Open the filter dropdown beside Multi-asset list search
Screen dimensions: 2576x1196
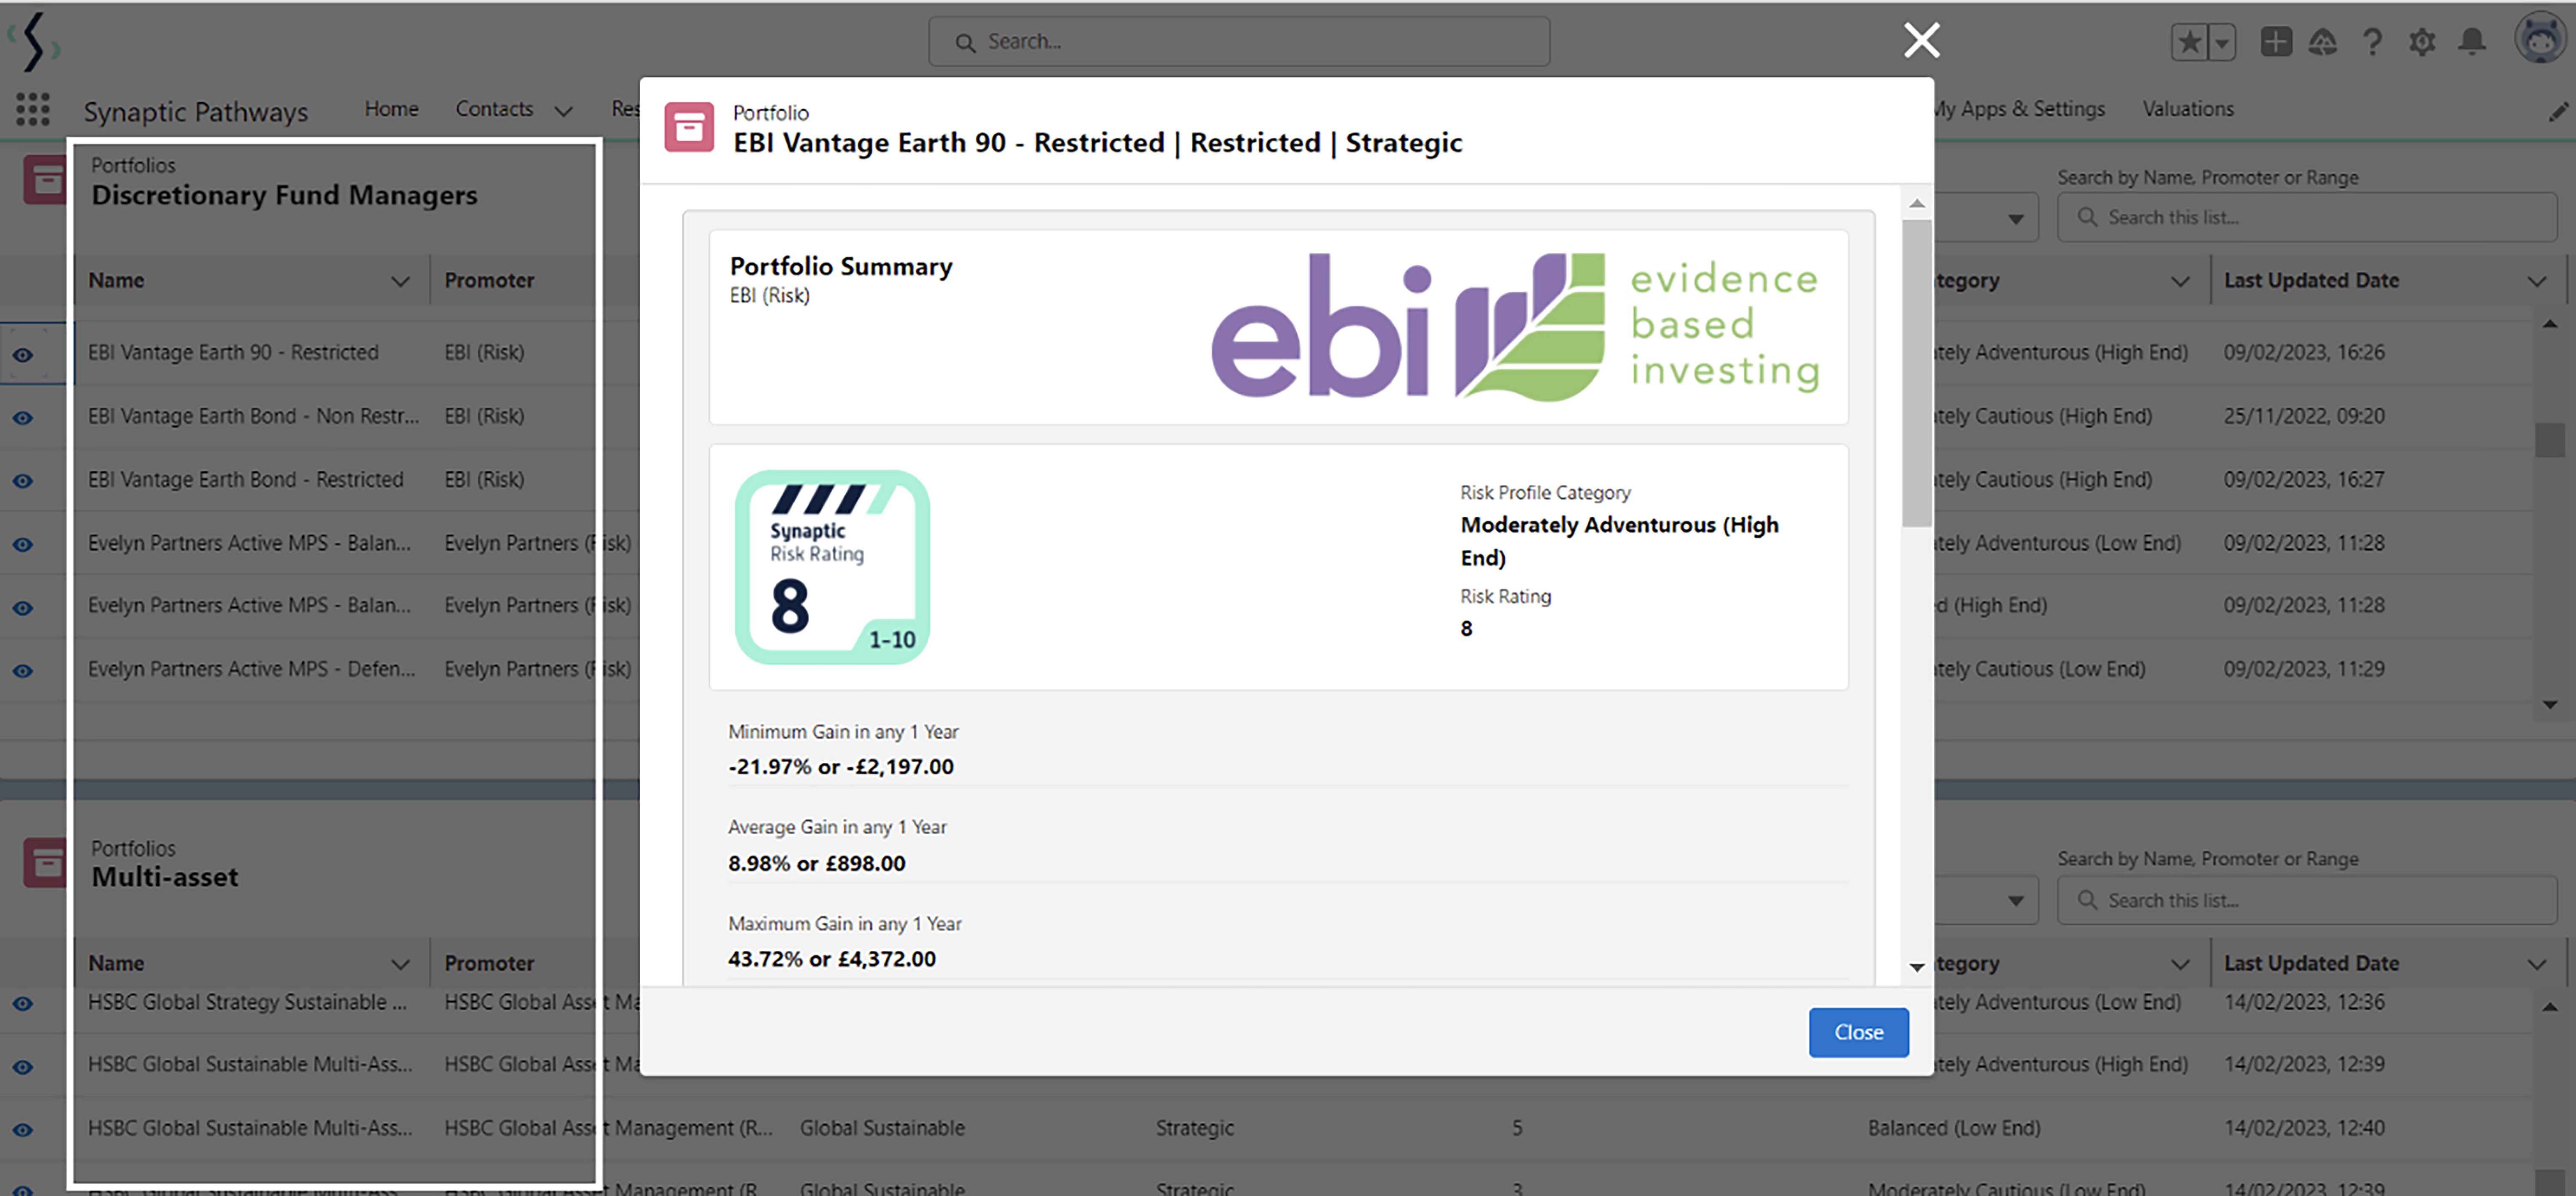pyautogui.click(x=2015, y=901)
